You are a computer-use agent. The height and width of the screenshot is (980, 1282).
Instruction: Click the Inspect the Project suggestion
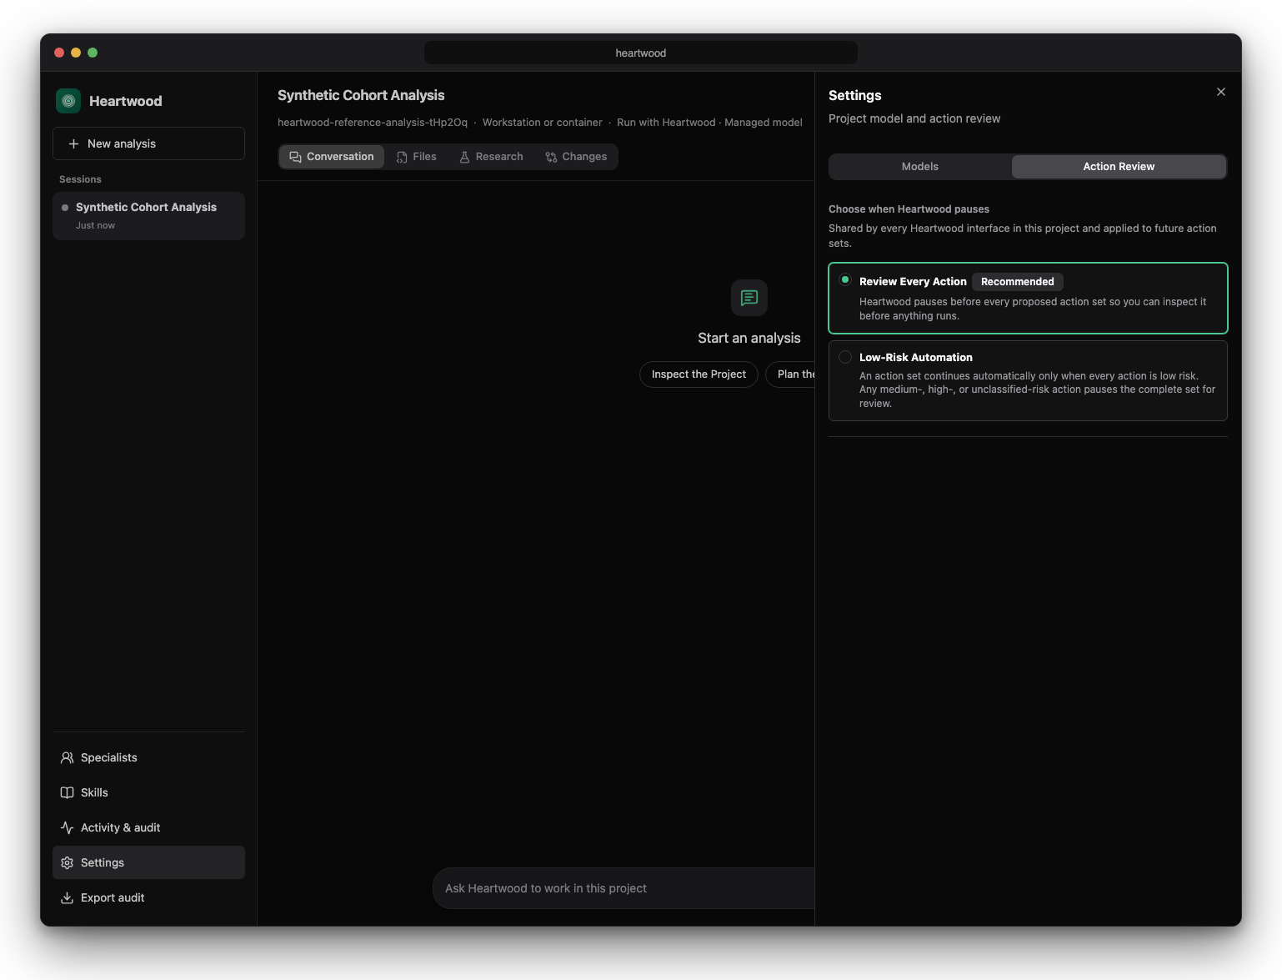[x=699, y=374]
